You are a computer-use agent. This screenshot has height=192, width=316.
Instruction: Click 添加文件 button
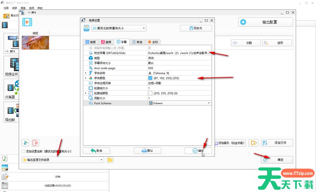click(277, 143)
